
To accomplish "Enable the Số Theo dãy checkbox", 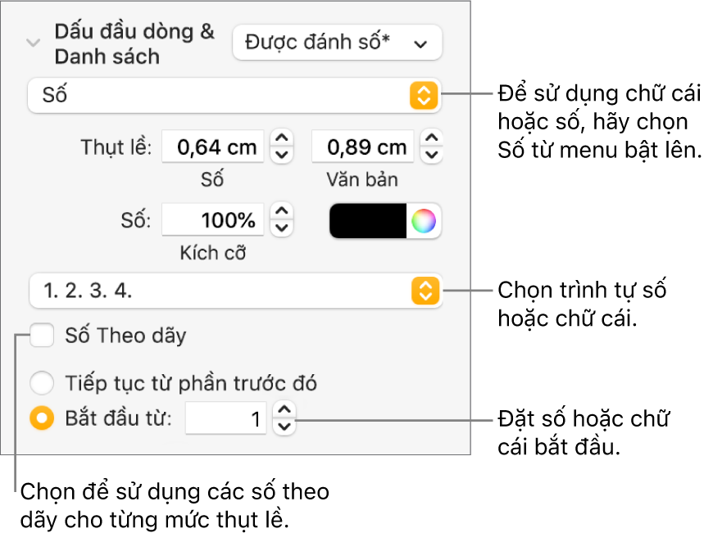I will [x=42, y=335].
